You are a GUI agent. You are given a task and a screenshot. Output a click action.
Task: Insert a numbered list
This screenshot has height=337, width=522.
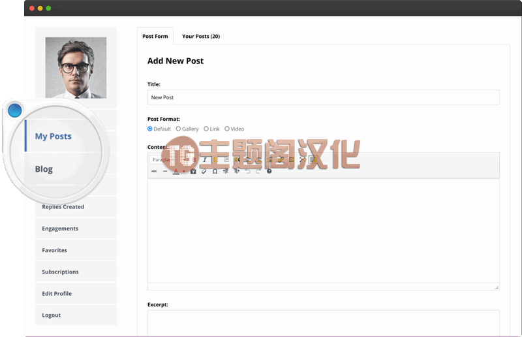click(226, 160)
